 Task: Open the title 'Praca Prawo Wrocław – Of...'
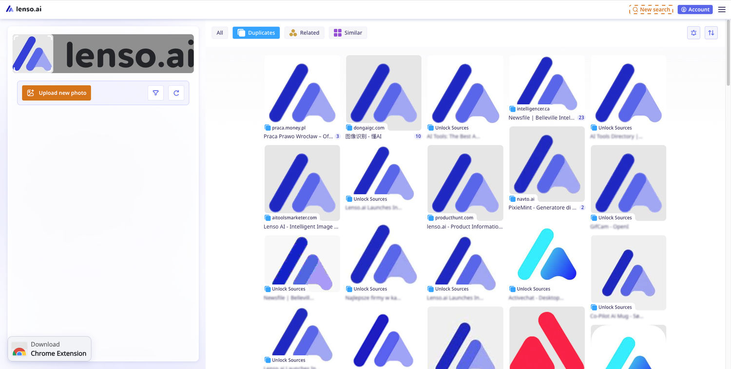pos(298,136)
